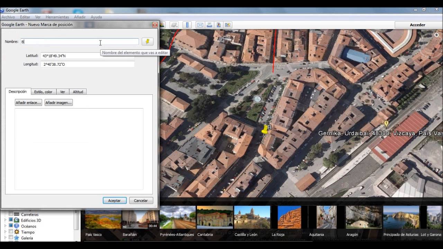443x249 pixels.
Task: Click the yellow pushpin B on map
Action: [265, 129]
